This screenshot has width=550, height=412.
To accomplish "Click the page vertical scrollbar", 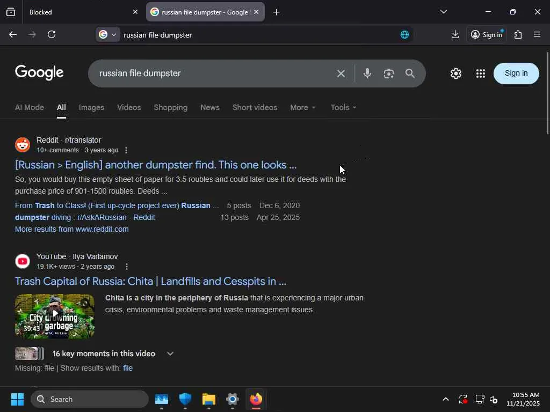I will pos(547,92).
